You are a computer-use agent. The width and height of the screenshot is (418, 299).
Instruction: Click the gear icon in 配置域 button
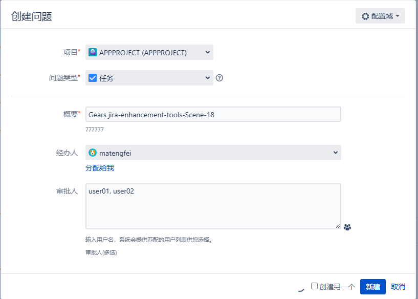click(365, 16)
